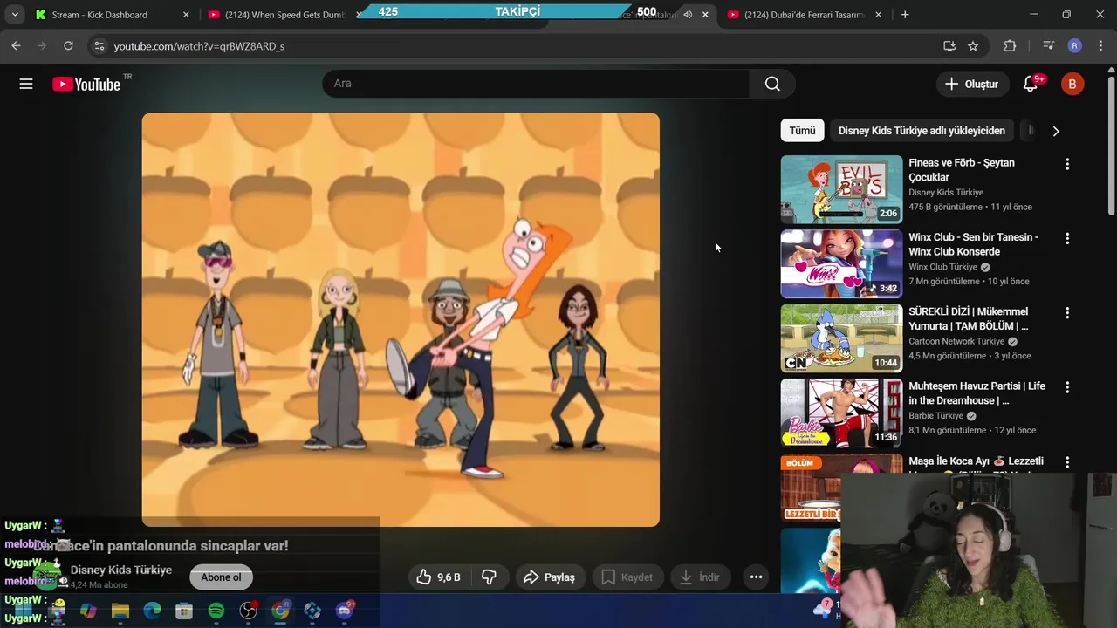This screenshot has width=1117, height=628.
Task: Open Fineas ve Förb - Şeytan Çocuklar title
Action: 962,170
